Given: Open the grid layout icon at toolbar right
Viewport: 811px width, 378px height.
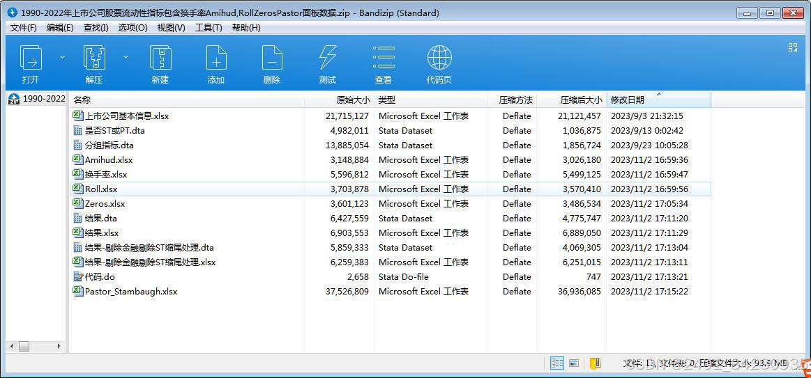Looking at the screenshot, I should coord(792,47).
